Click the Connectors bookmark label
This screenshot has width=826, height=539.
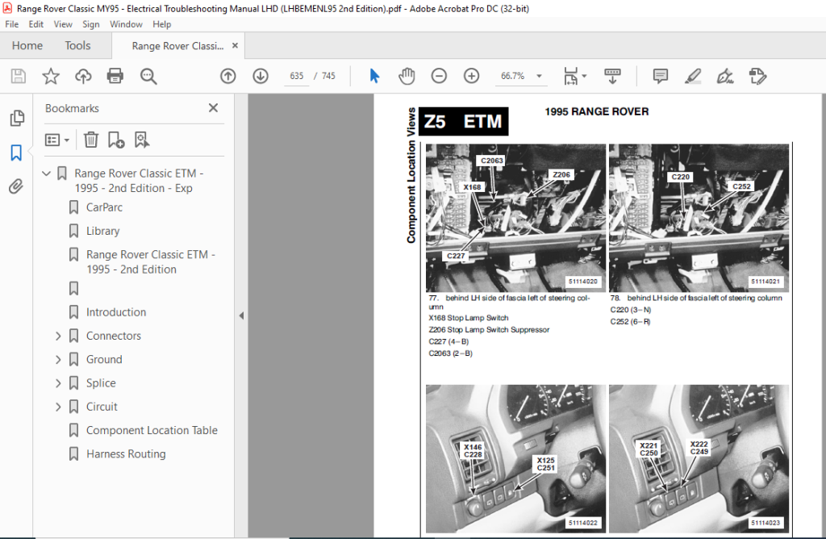(x=114, y=336)
